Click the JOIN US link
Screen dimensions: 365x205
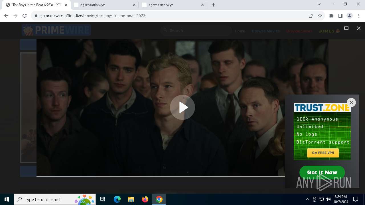click(x=329, y=31)
